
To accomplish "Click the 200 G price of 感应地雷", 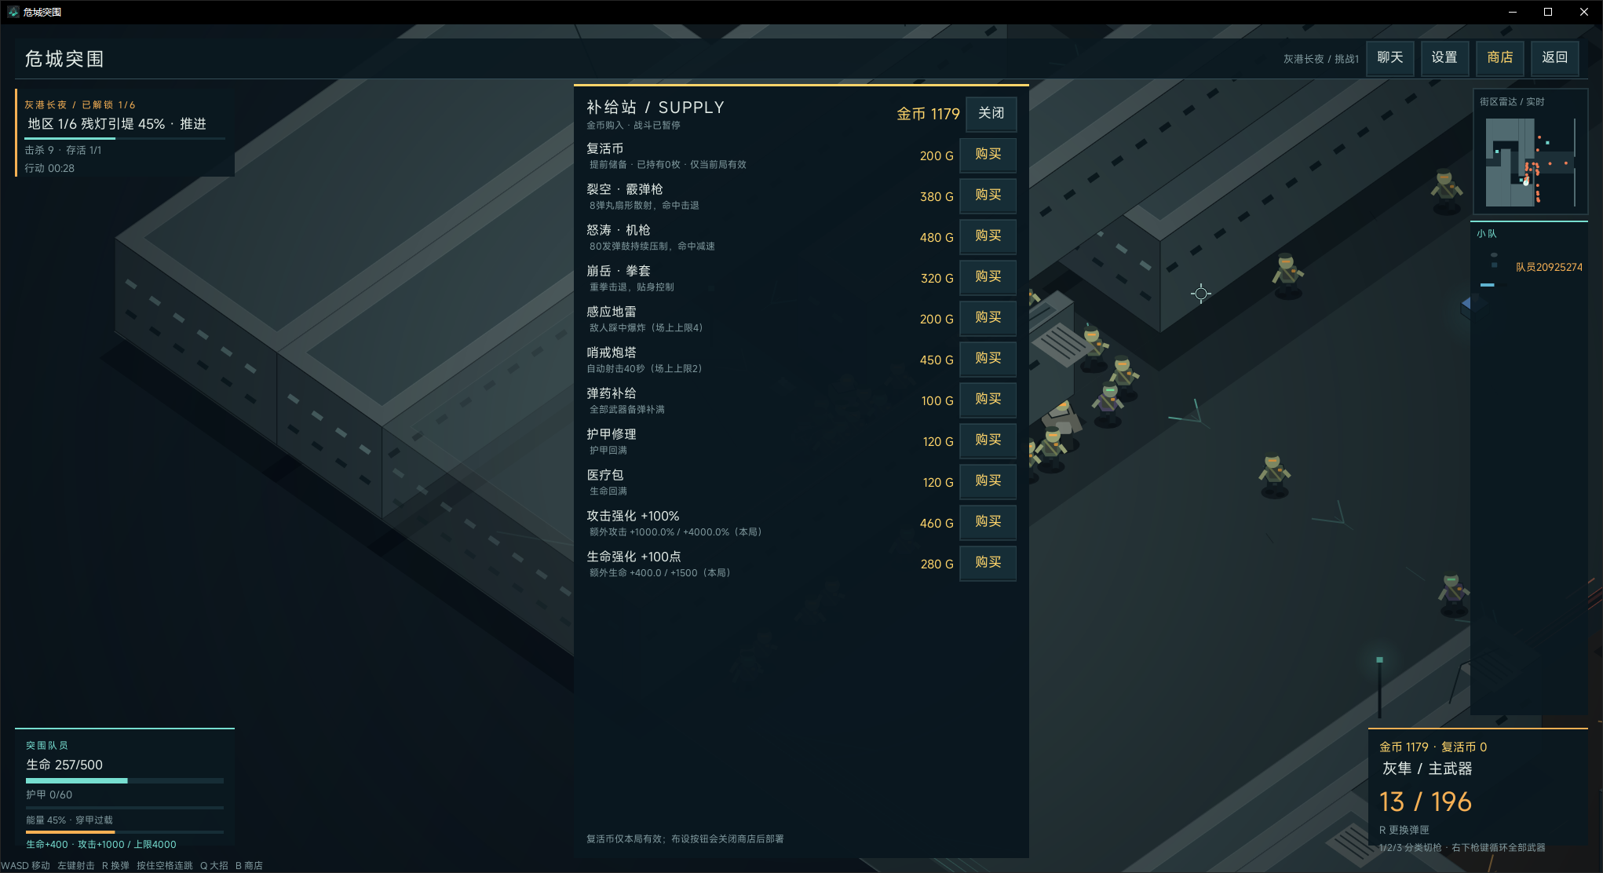I will point(937,319).
